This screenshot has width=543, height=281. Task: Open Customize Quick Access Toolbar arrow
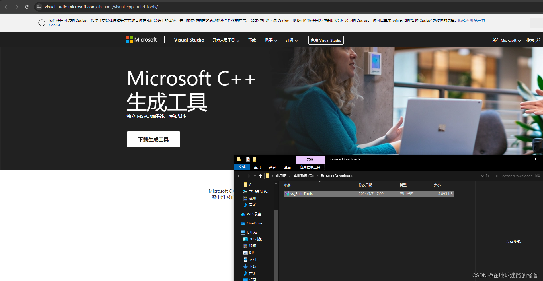pyautogui.click(x=259, y=160)
